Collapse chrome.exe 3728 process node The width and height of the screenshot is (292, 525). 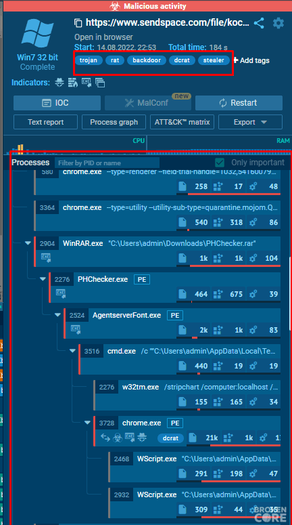[x=88, y=423]
